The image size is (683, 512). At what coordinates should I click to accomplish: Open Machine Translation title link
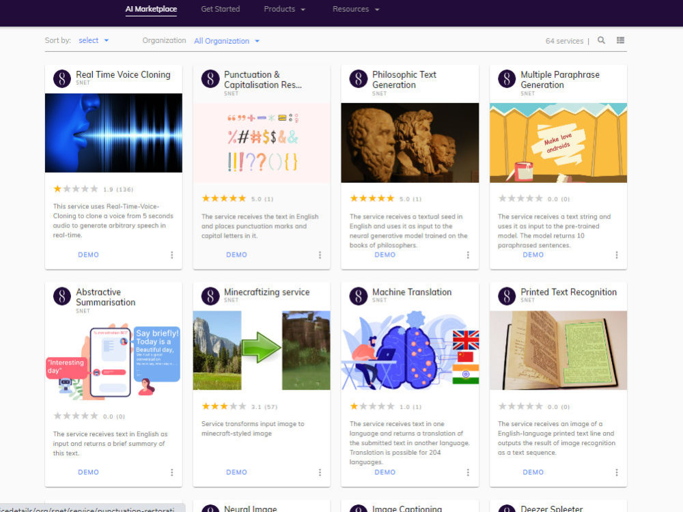pos(412,291)
